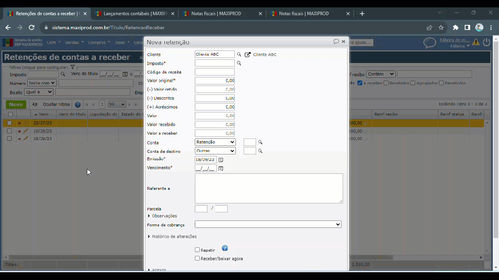Click the blue help icon beside Repetir
The image size is (499, 280).
225,248
